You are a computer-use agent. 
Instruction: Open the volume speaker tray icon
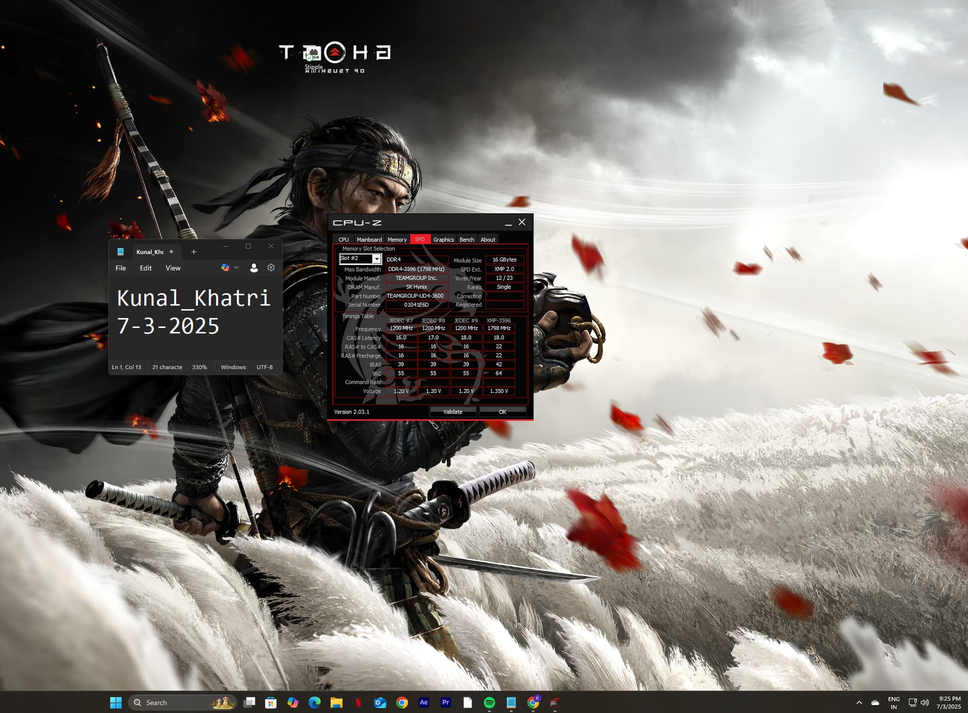coord(925,702)
